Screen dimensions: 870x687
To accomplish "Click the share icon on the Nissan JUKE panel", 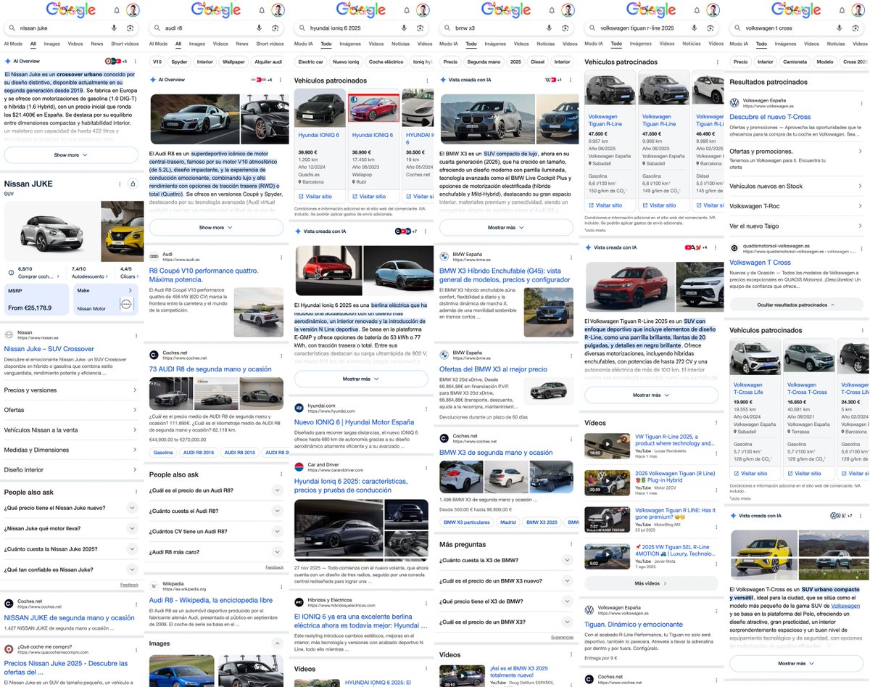I will [x=132, y=184].
